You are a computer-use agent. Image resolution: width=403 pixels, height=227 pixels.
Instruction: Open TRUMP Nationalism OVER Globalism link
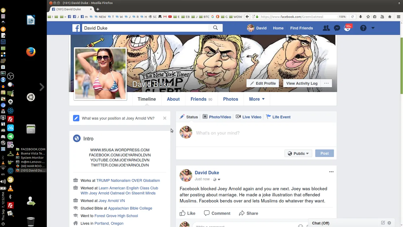tap(128, 181)
